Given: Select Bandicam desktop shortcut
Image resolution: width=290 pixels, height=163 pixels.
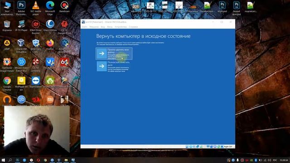Looking at the screenshot, I should (x=64, y=7).
